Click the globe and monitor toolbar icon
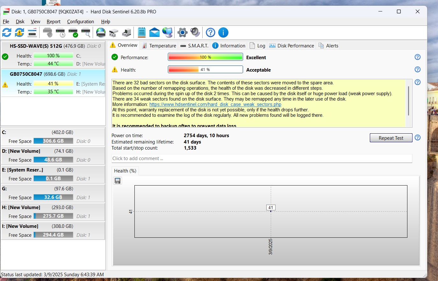This screenshot has height=281, width=438. pyautogui.click(x=167, y=32)
